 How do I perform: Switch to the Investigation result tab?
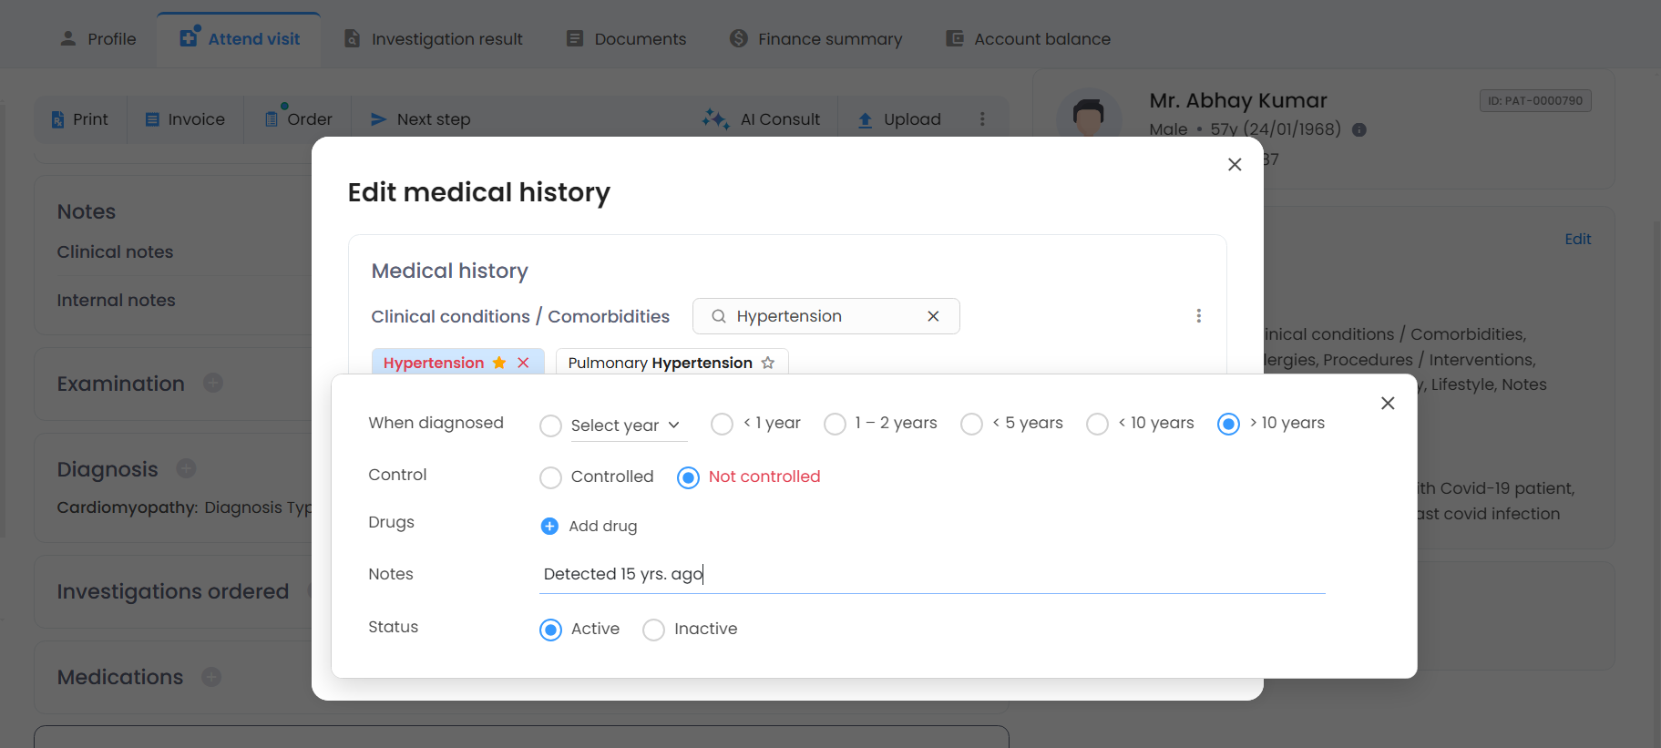(x=433, y=39)
